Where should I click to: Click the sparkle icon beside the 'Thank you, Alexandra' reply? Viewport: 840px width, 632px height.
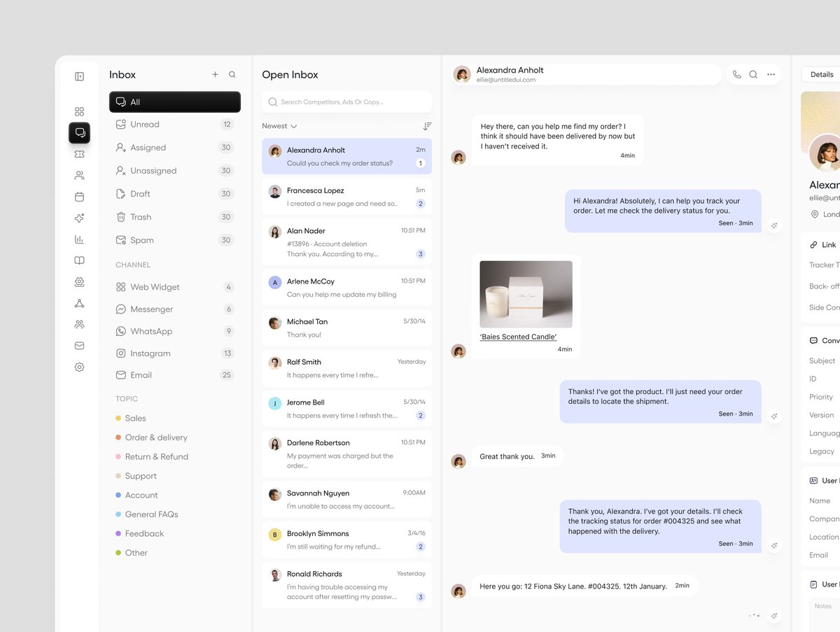[x=774, y=545]
